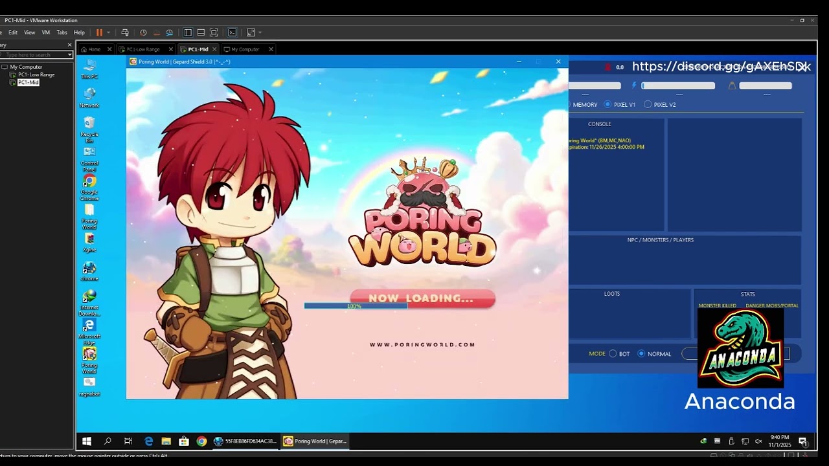Open the Poring World game desktop shortcut
829x466 pixels.
[x=89, y=361]
